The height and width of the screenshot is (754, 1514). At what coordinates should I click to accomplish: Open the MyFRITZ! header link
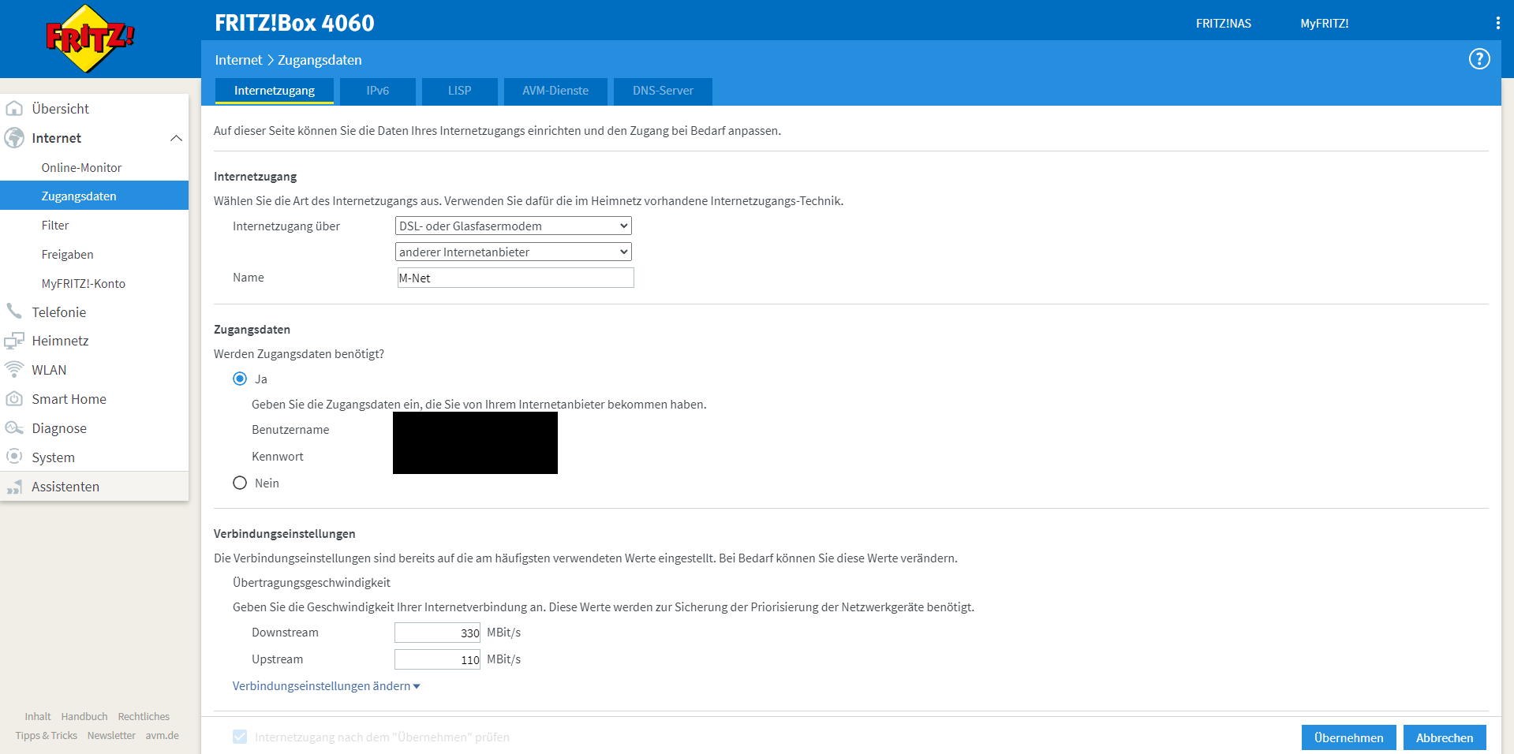(1325, 24)
